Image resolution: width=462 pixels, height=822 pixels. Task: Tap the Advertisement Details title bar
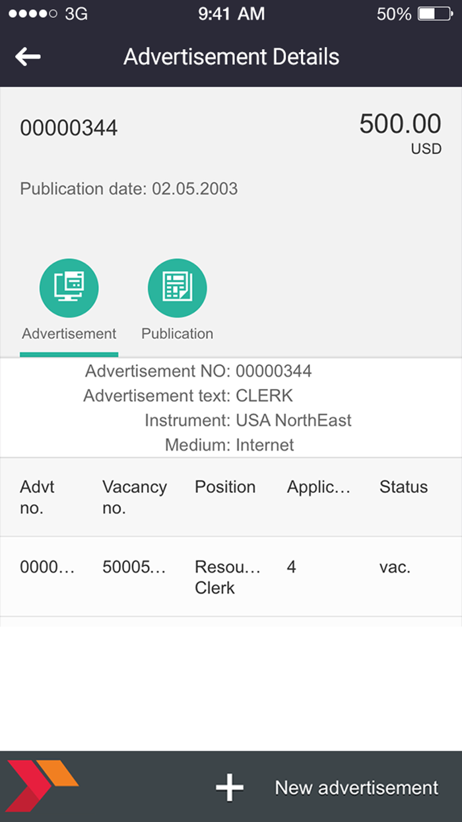click(231, 57)
